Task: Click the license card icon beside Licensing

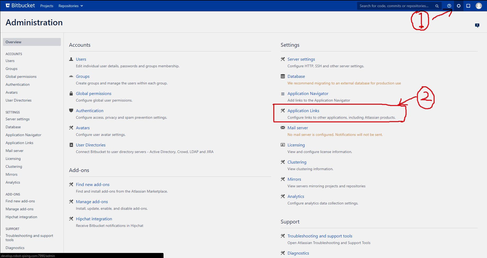Action: [x=283, y=145]
